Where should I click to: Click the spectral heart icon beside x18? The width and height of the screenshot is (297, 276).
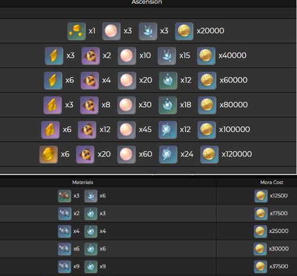click(x=168, y=105)
